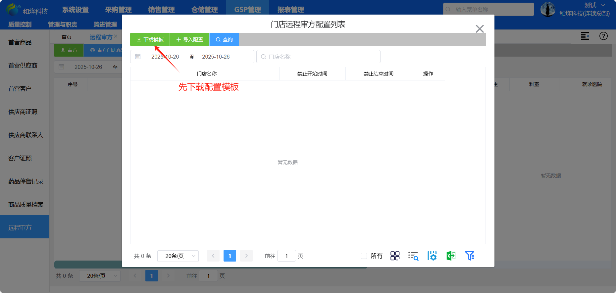Open the column settings gear icon
The image size is (616, 293).
(x=432, y=256)
